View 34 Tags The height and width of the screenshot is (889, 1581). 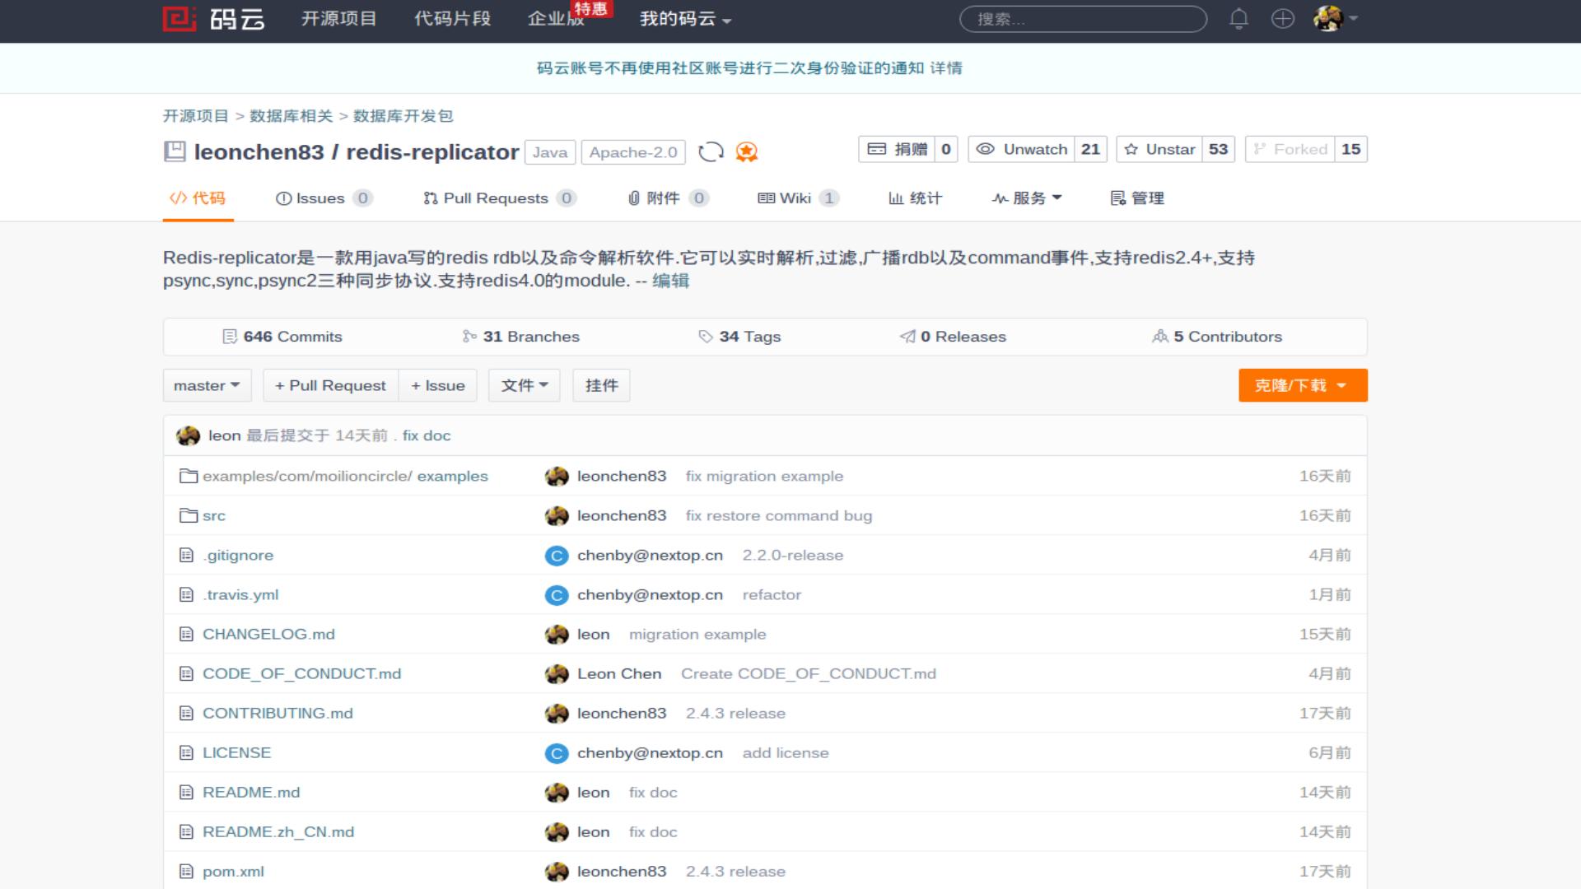[x=739, y=337]
